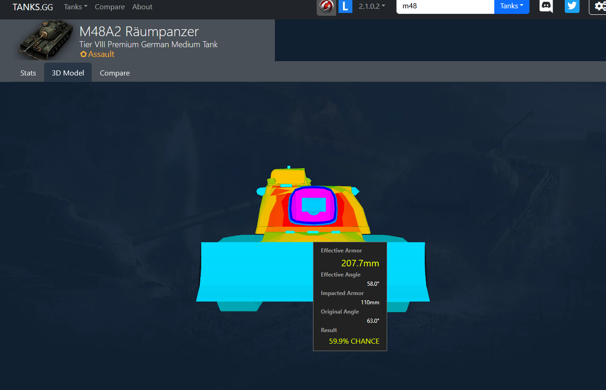Click the 63.0° original angle value

373,321
